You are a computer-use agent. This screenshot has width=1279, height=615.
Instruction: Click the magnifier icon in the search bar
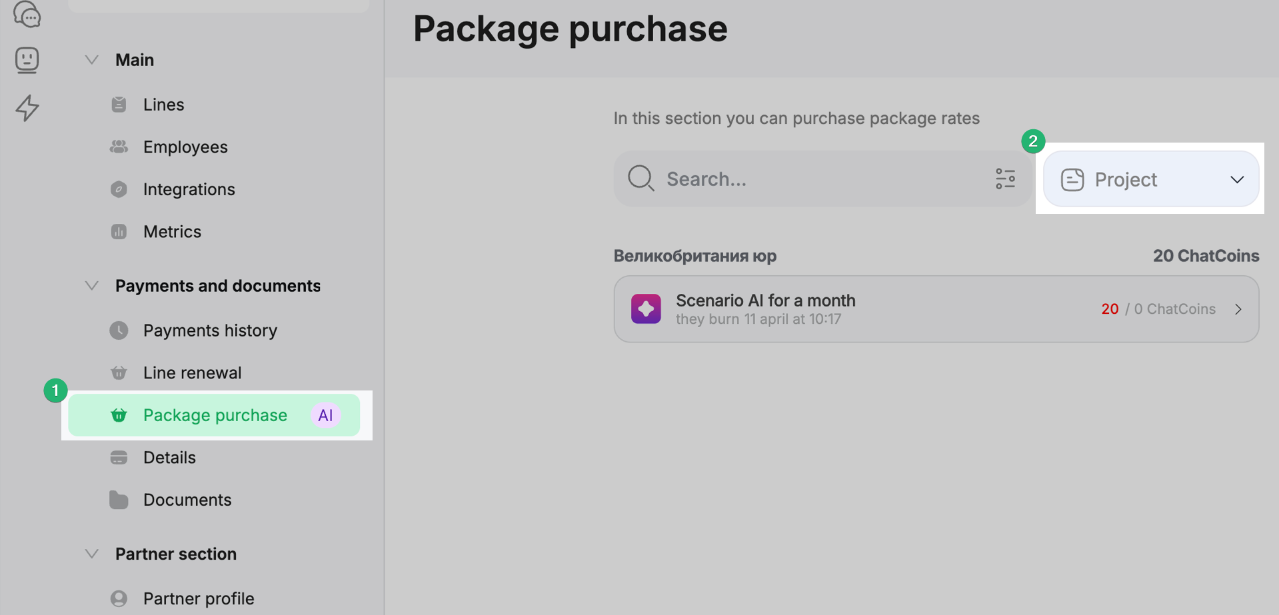pos(641,179)
